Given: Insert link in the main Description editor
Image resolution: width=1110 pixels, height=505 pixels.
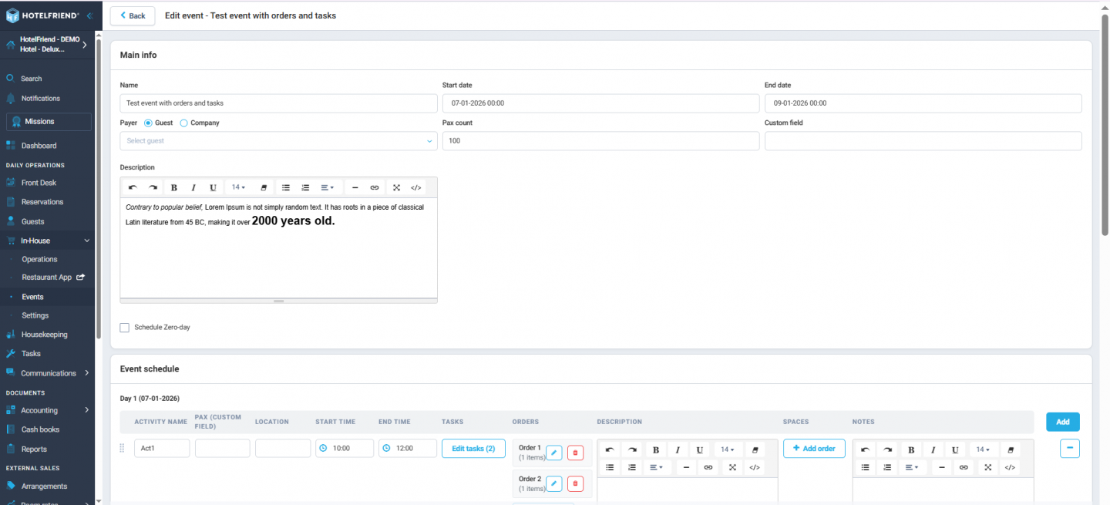Looking at the screenshot, I should coord(375,187).
